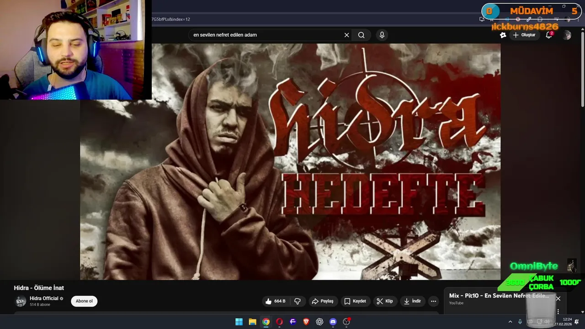Start voice search with the microphone icon
The image size is (585, 329).
point(382,35)
